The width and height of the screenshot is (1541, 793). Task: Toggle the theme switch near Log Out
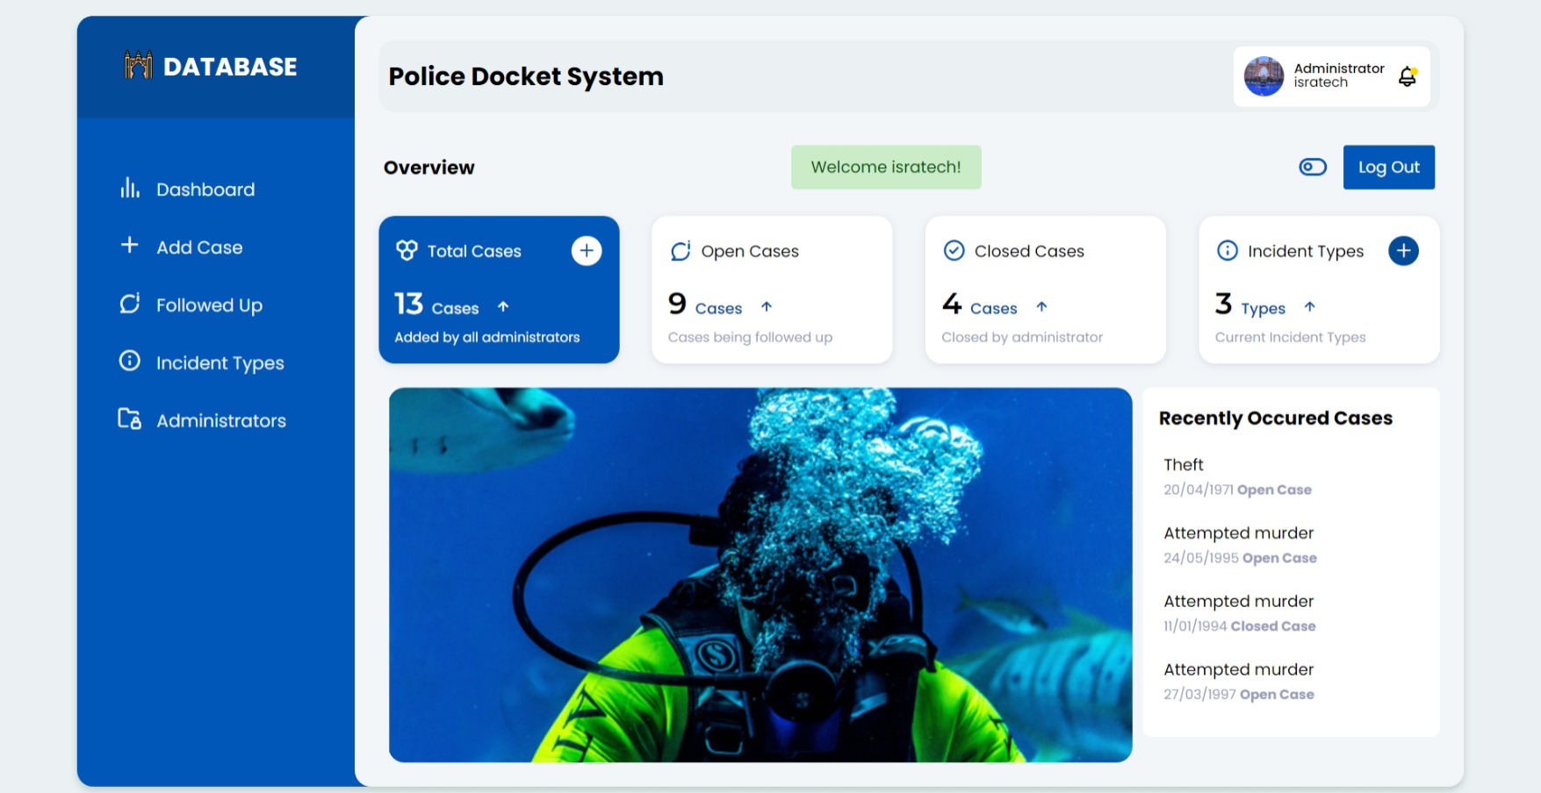point(1313,167)
